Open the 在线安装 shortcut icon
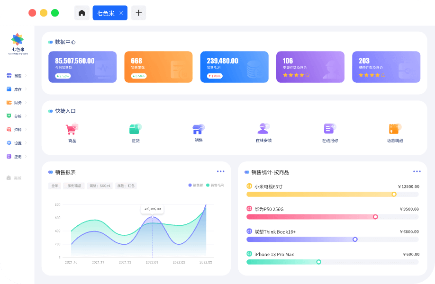This screenshot has width=435, height=284. point(263,129)
